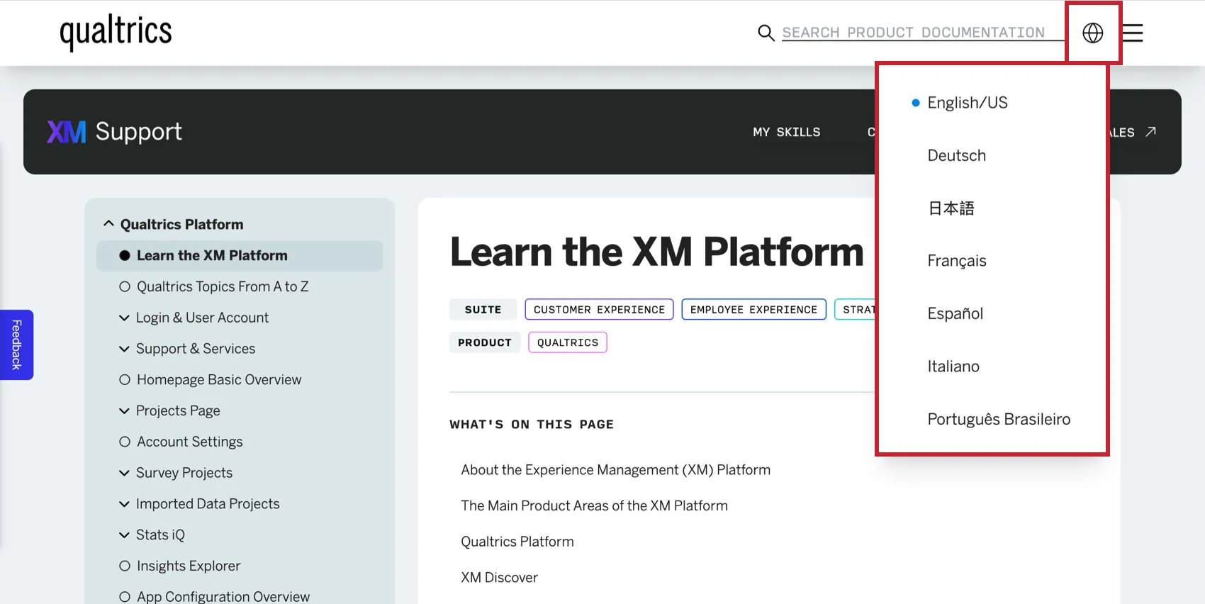Image resolution: width=1205 pixels, height=604 pixels.
Task: Expand Projects Page section
Action: pyautogui.click(x=124, y=411)
